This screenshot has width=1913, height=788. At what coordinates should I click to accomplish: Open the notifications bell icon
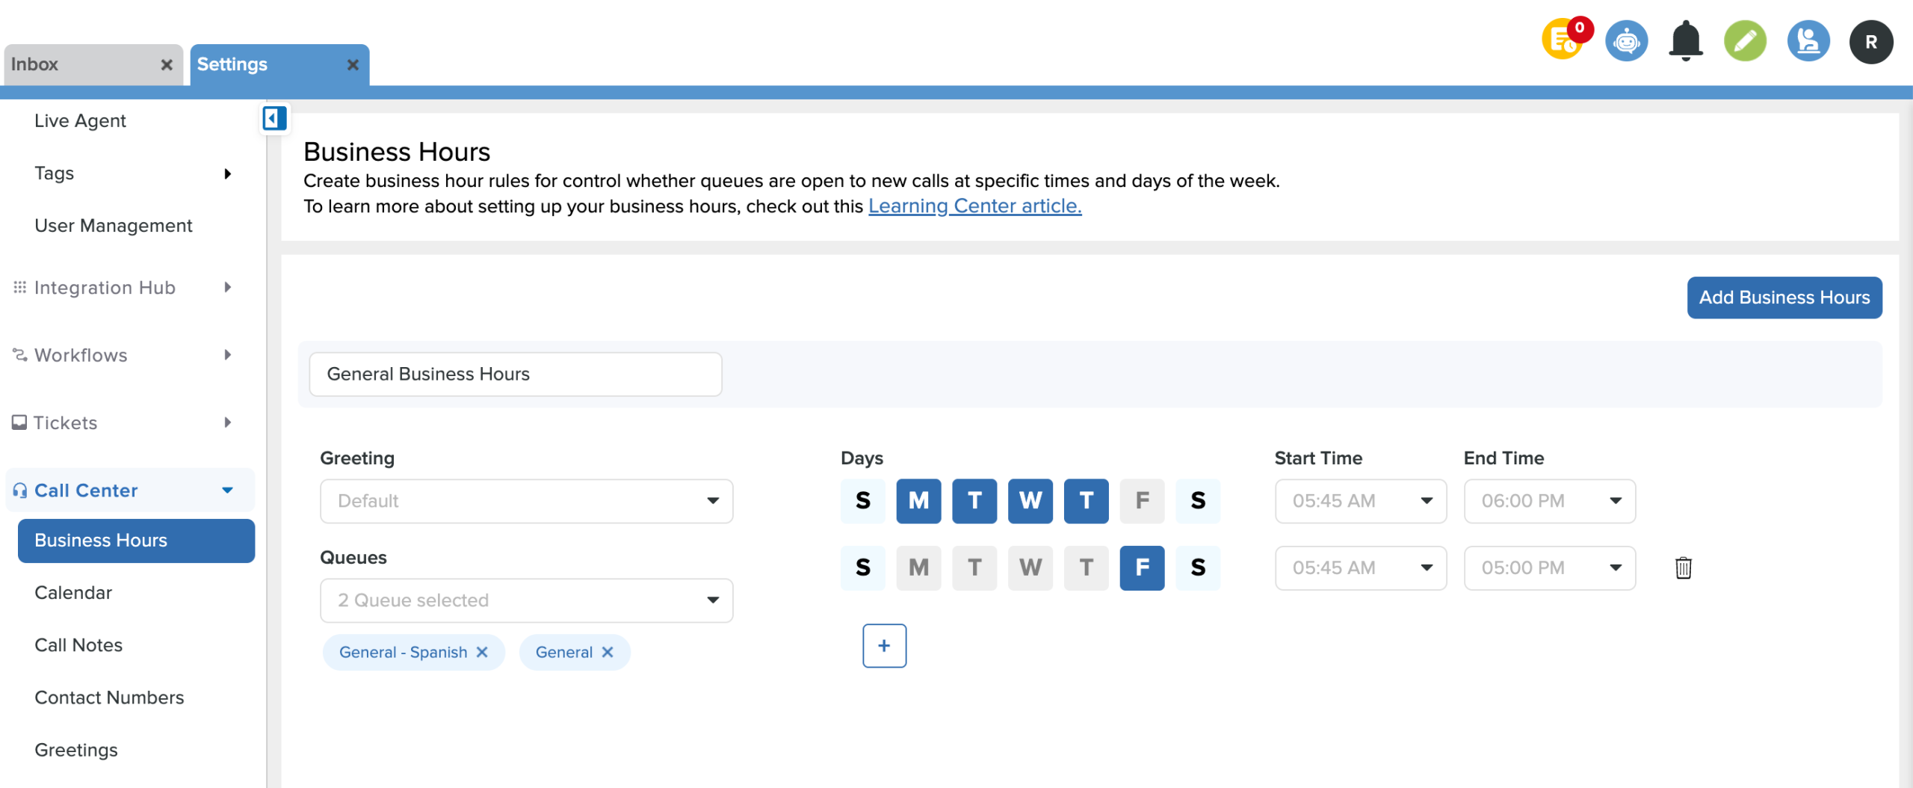[1685, 41]
